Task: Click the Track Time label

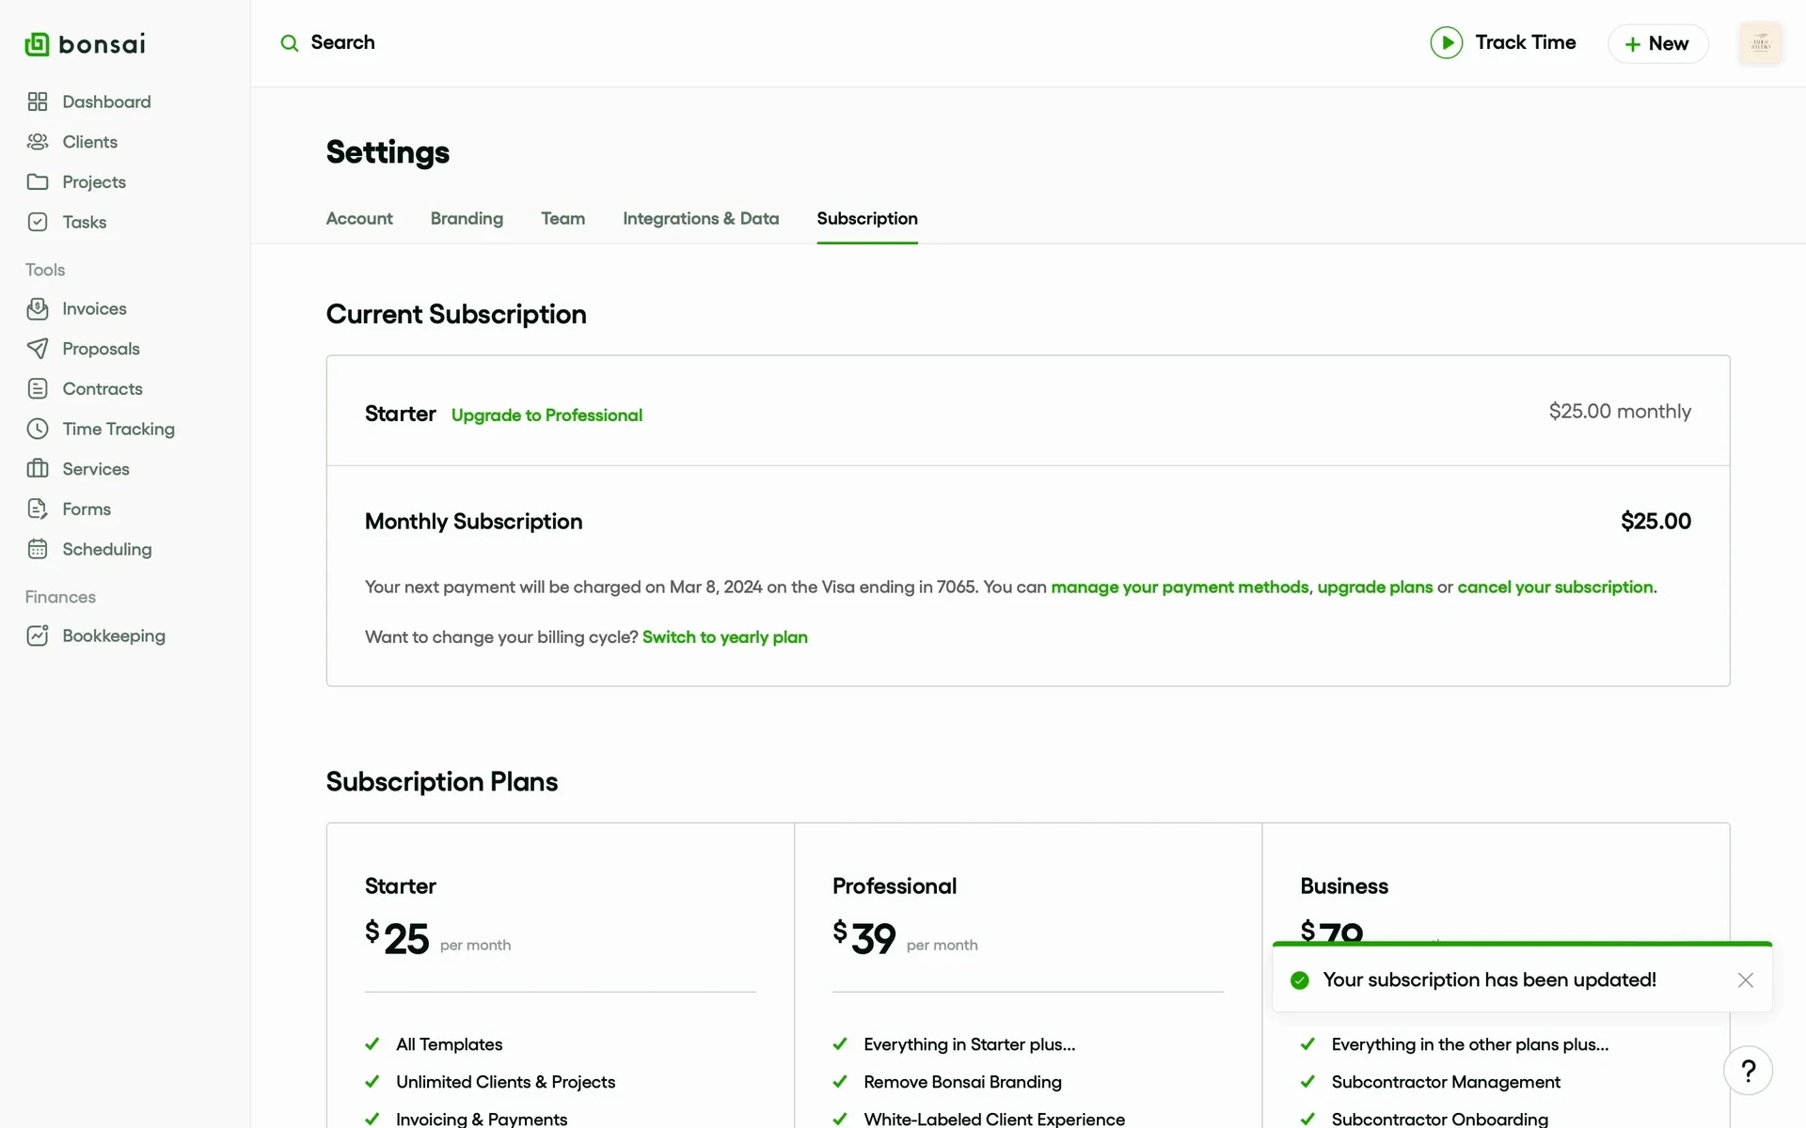Action: coord(1525,42)
